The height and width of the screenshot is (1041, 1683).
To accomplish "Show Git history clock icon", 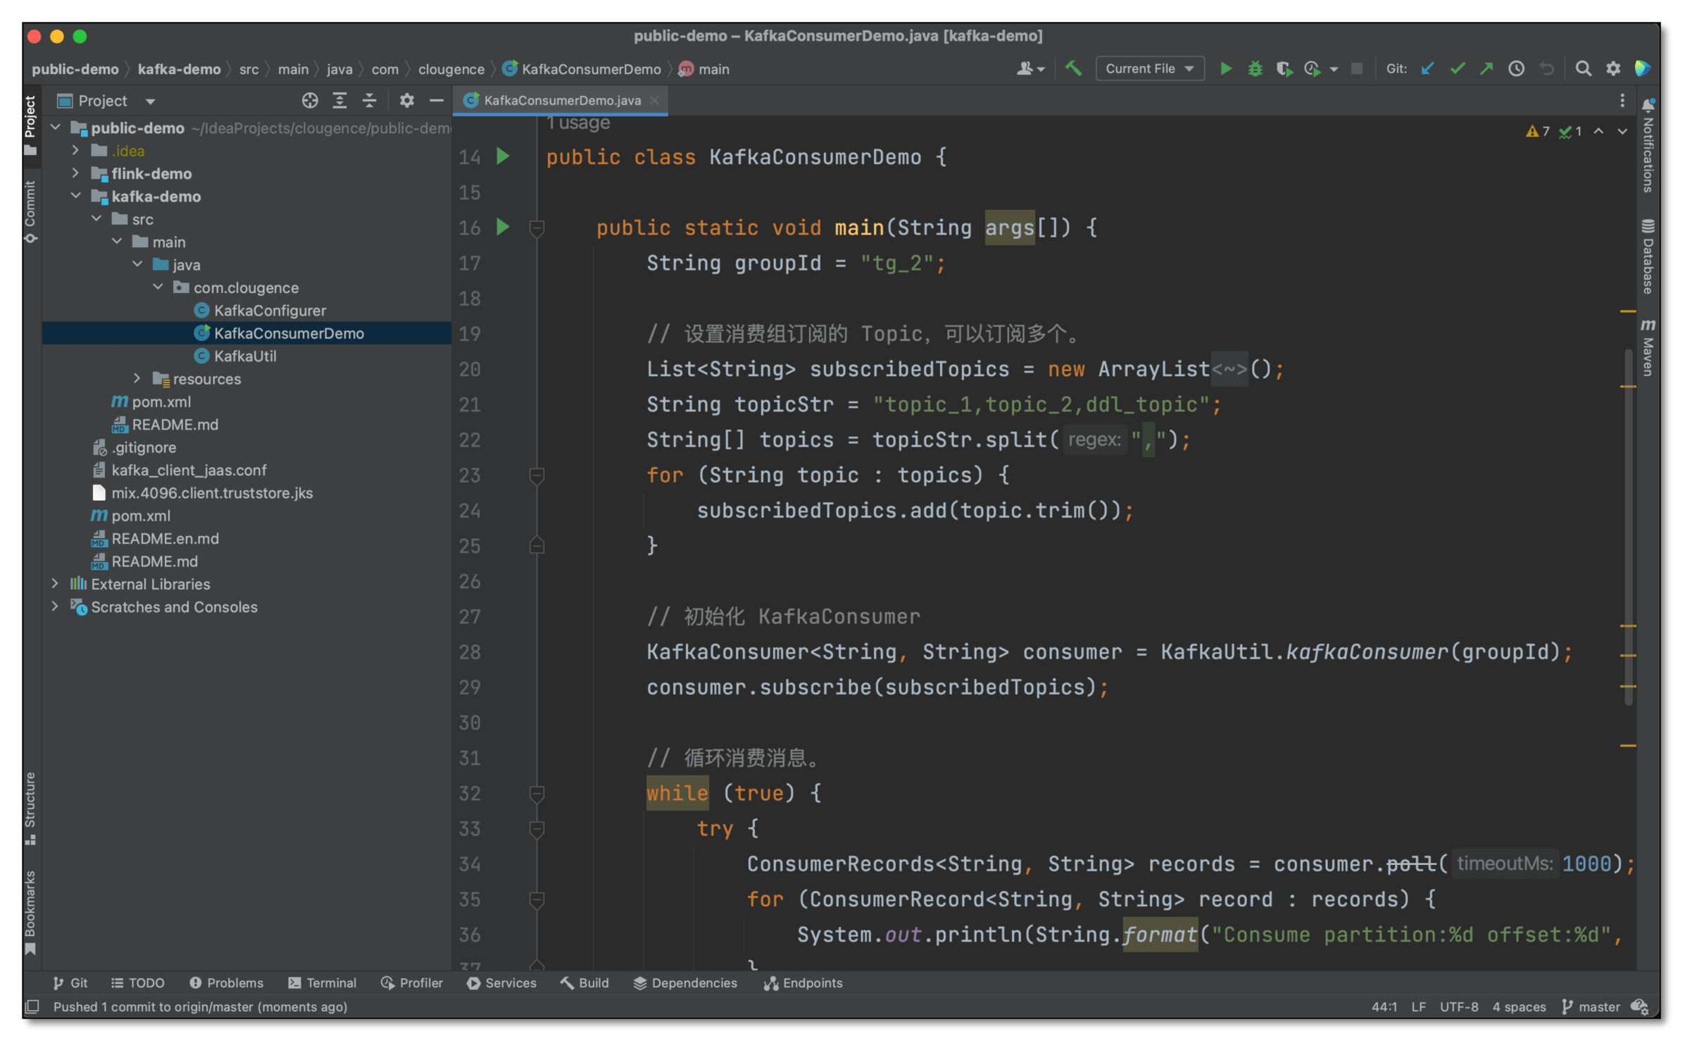I will [x=1516, y=68].
